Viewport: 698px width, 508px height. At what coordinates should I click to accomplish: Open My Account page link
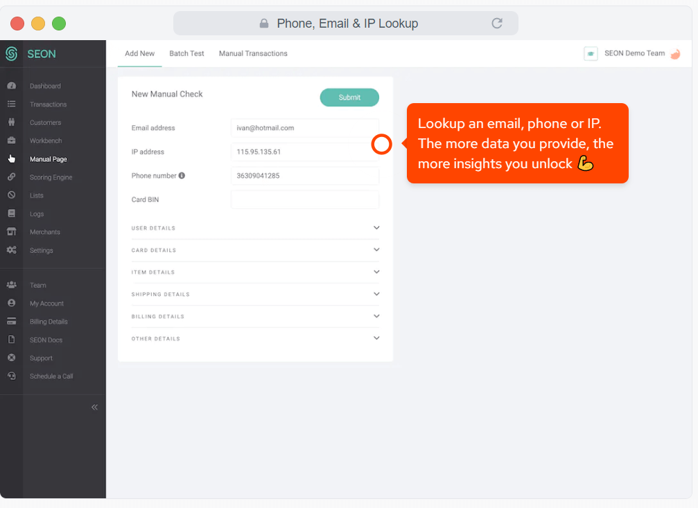point(46,303)
